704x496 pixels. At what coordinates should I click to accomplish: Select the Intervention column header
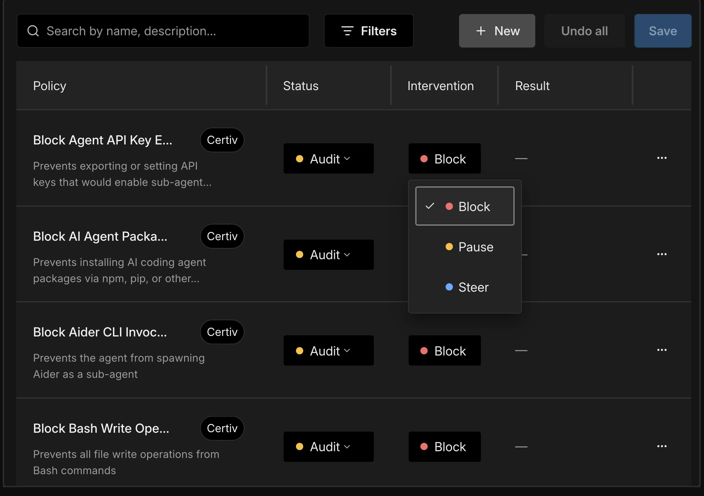coord(441,86)
